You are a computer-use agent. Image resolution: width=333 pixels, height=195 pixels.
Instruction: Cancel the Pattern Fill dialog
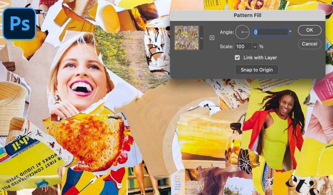pyautogui.click(x=309, y=44)
